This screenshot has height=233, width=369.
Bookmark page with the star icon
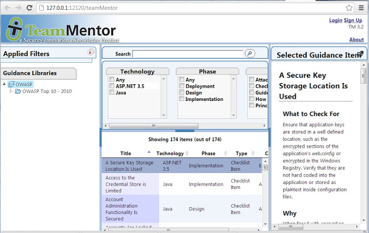[x=349, y=7]
